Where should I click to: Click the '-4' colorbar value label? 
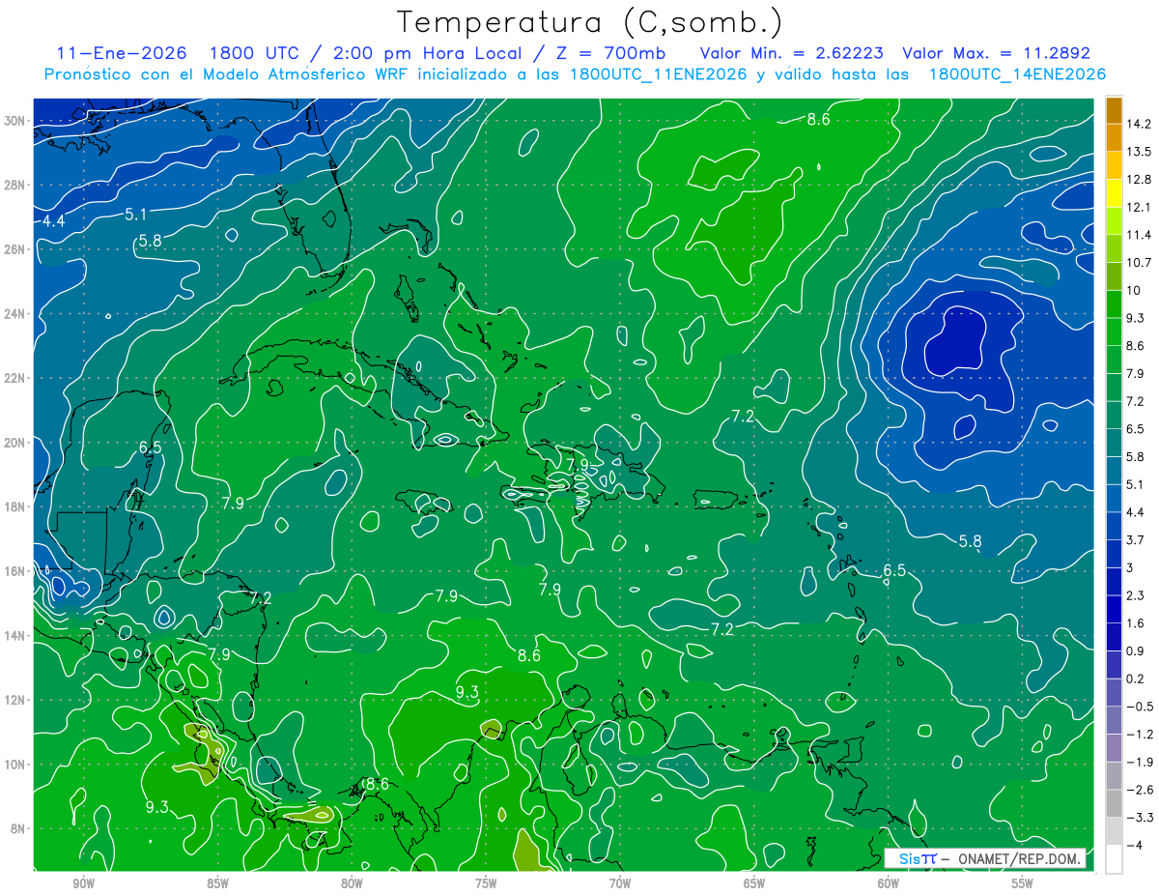tap(1134, 845)
